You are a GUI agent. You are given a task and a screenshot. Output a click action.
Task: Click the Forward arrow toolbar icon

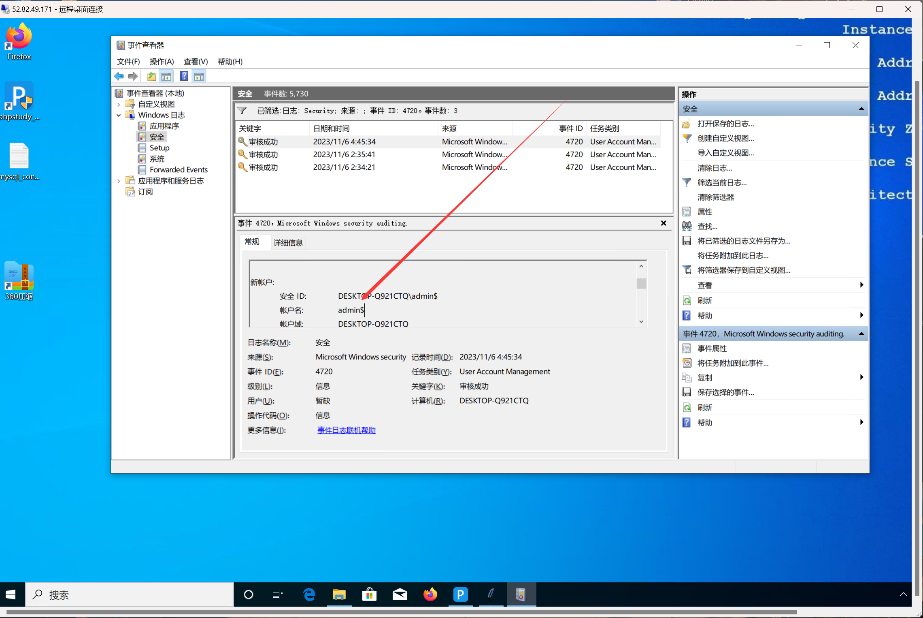(132, 76)
